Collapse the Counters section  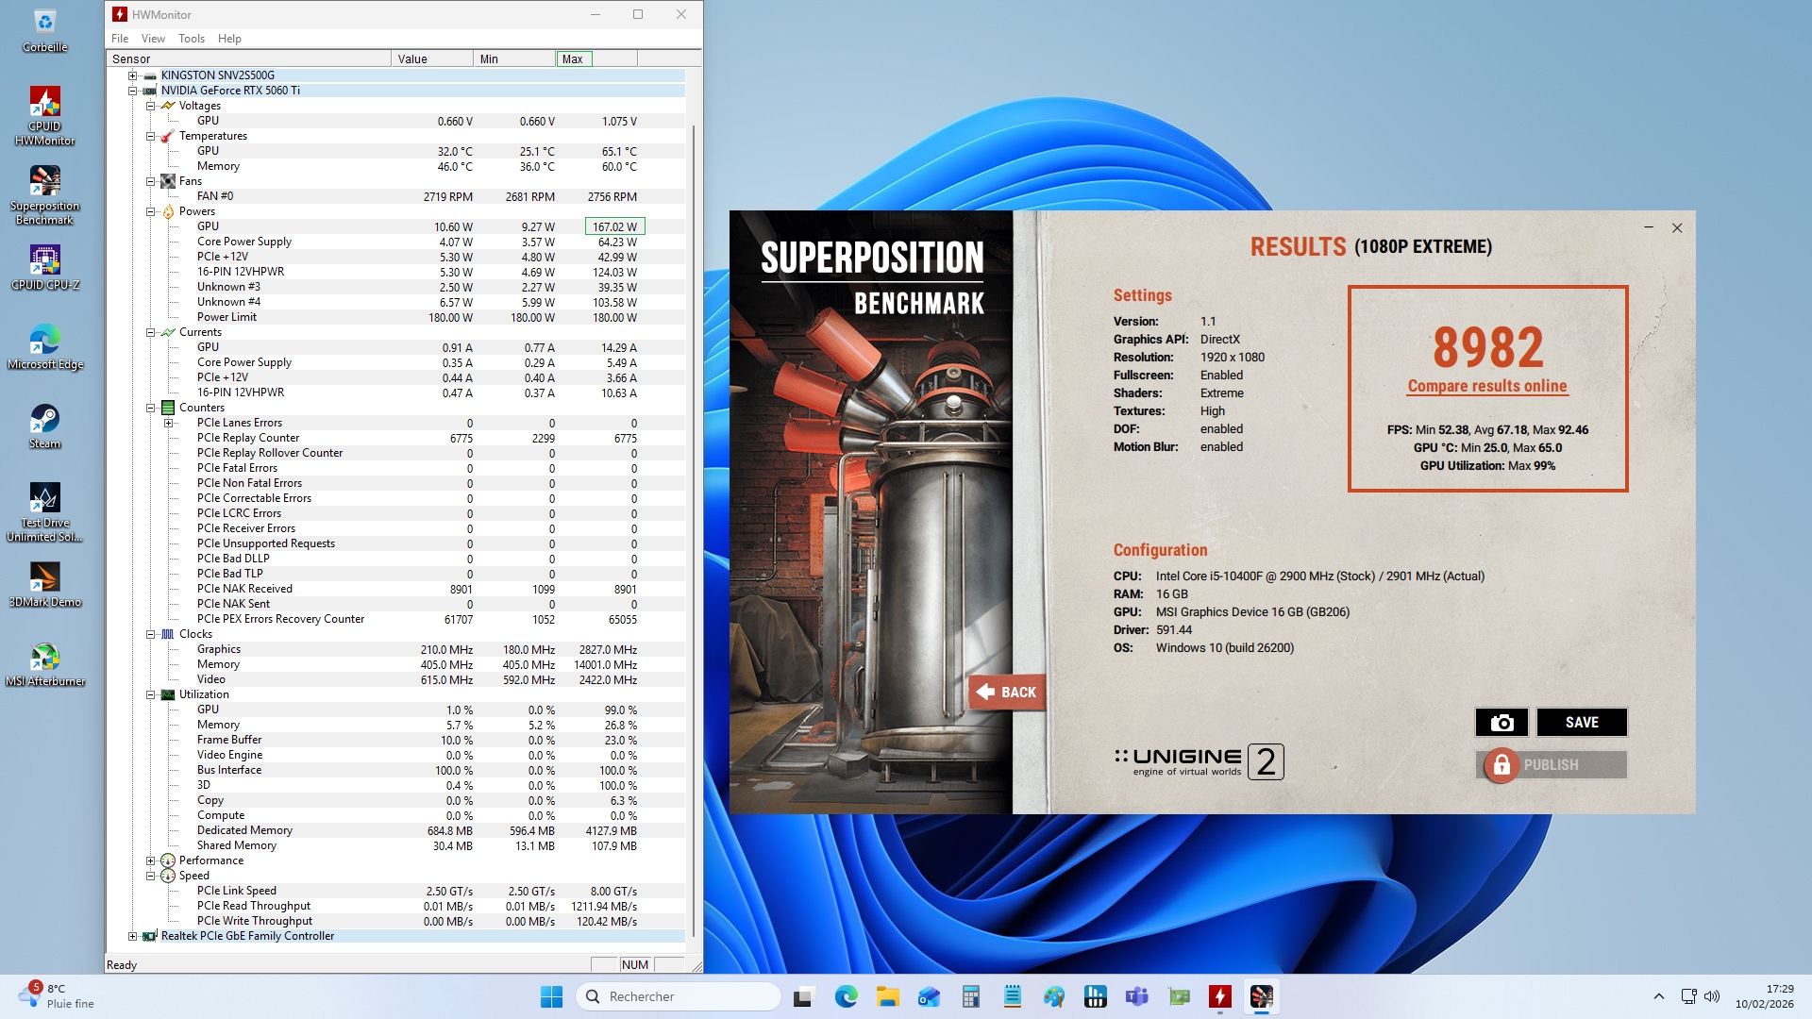tap(150, 408)
